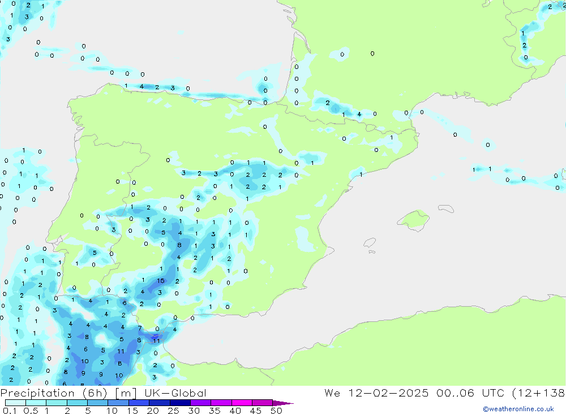Screen dimensions: 566x414
Task: Click the "UK-Global" model name text
Action: point(175,393)
